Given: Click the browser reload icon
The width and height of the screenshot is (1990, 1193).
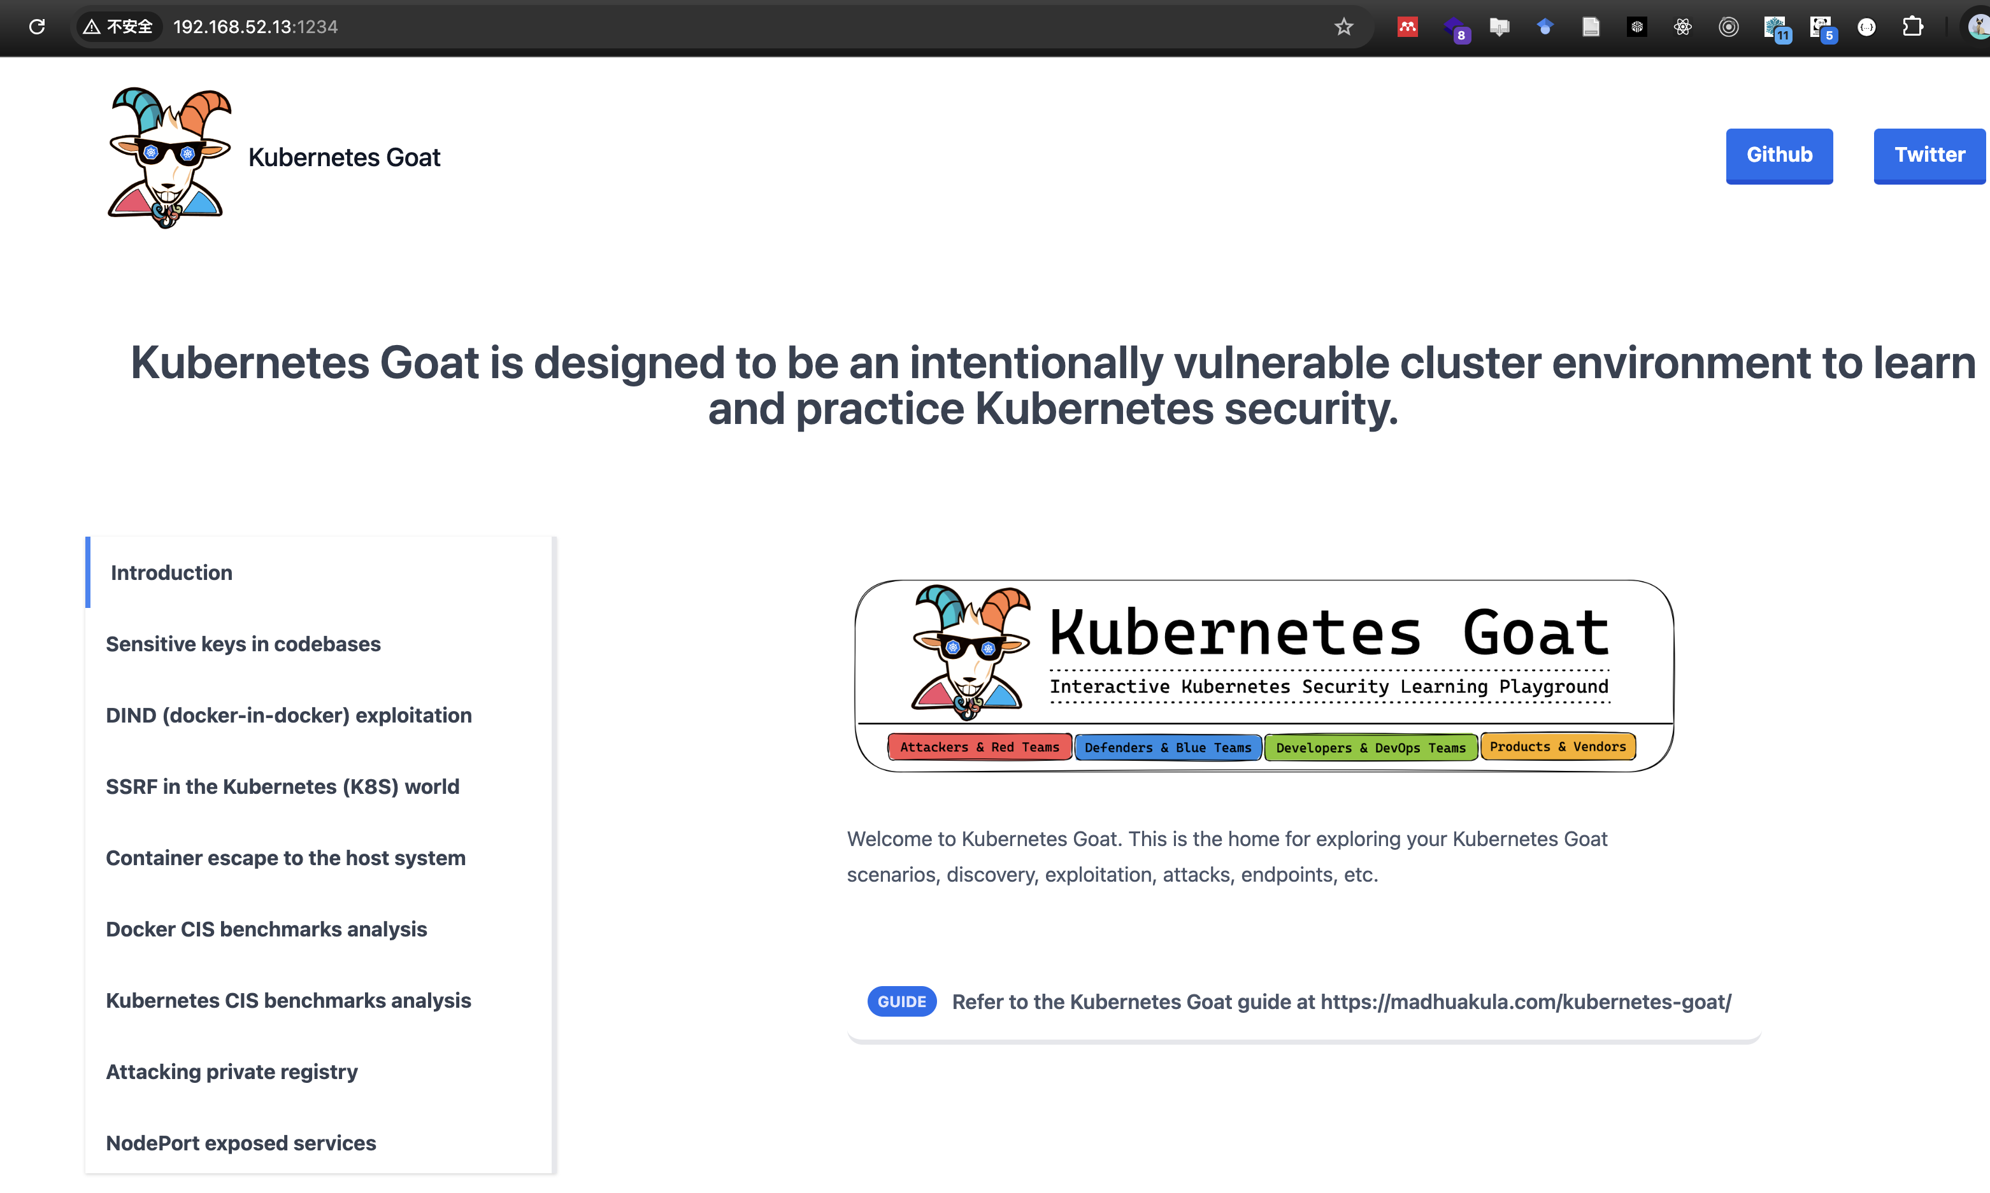Looking at the screenshot, I should coord(37,27).
